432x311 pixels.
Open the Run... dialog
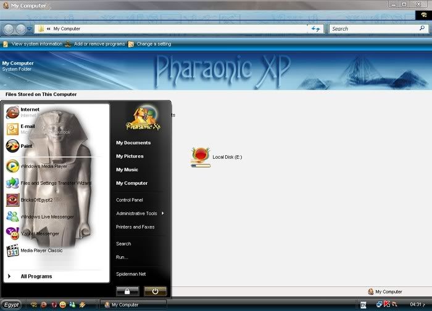coord(122,257)
